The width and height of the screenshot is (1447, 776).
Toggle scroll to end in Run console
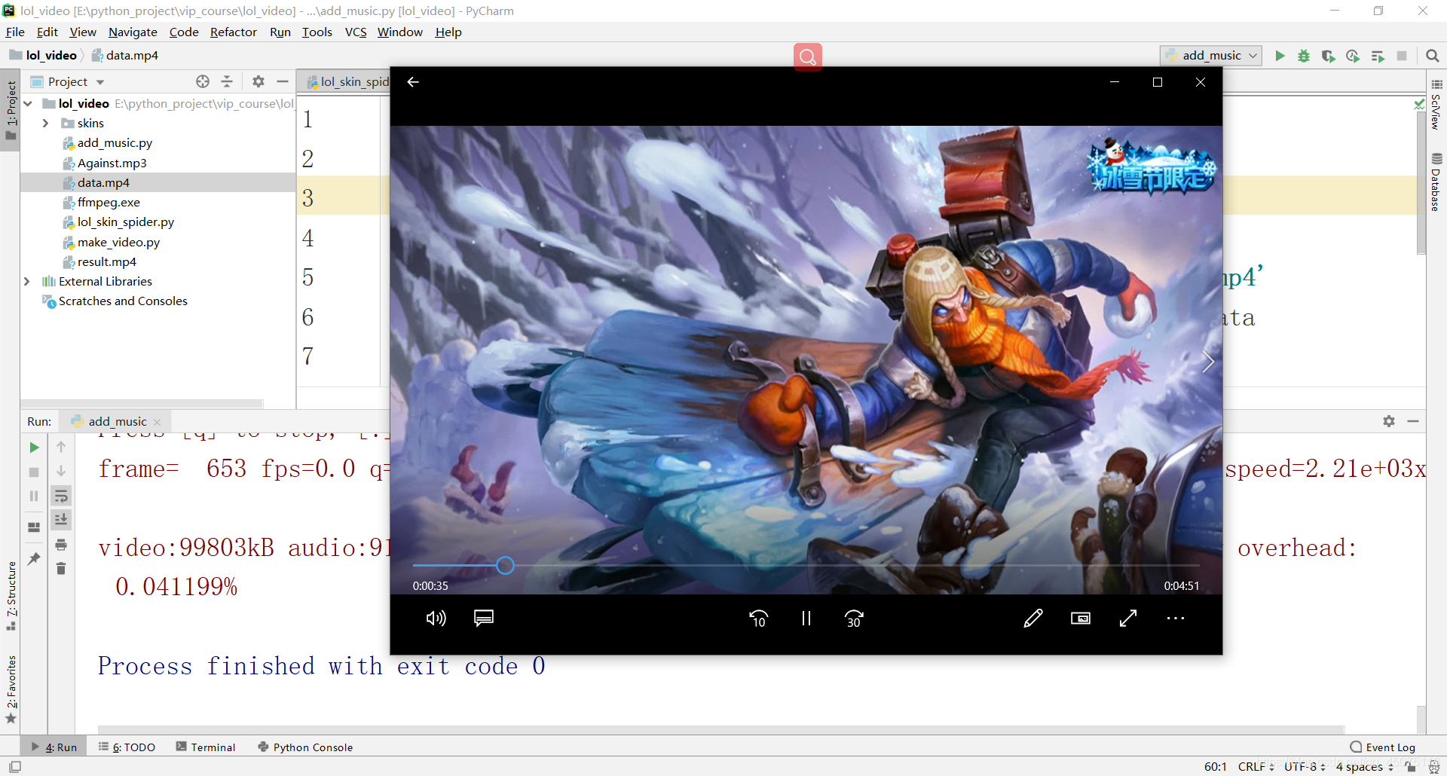pos(61,520)
